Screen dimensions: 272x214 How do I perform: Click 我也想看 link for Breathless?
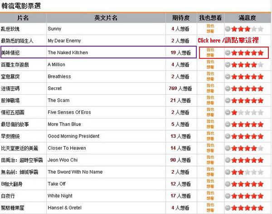point(210,76)
